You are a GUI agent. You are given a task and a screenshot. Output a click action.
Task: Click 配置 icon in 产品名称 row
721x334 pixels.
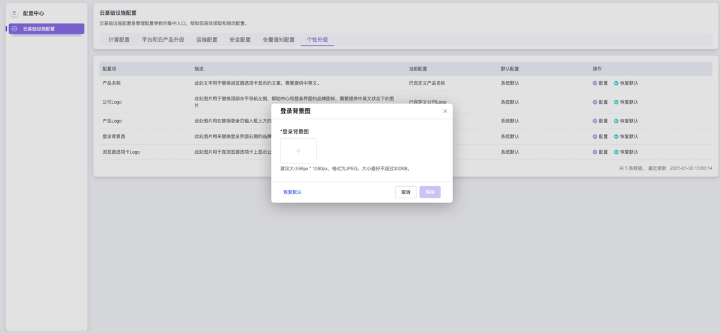(x=595, y=83)
